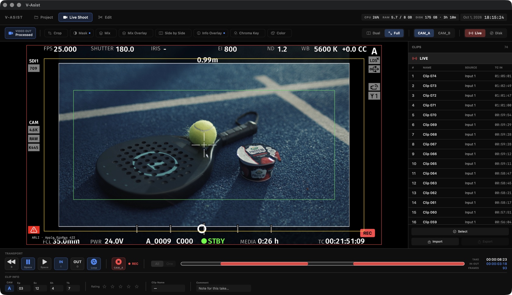512x295 pixels.
Task: Open the Project tab
Action: click(x=44, y=17)
